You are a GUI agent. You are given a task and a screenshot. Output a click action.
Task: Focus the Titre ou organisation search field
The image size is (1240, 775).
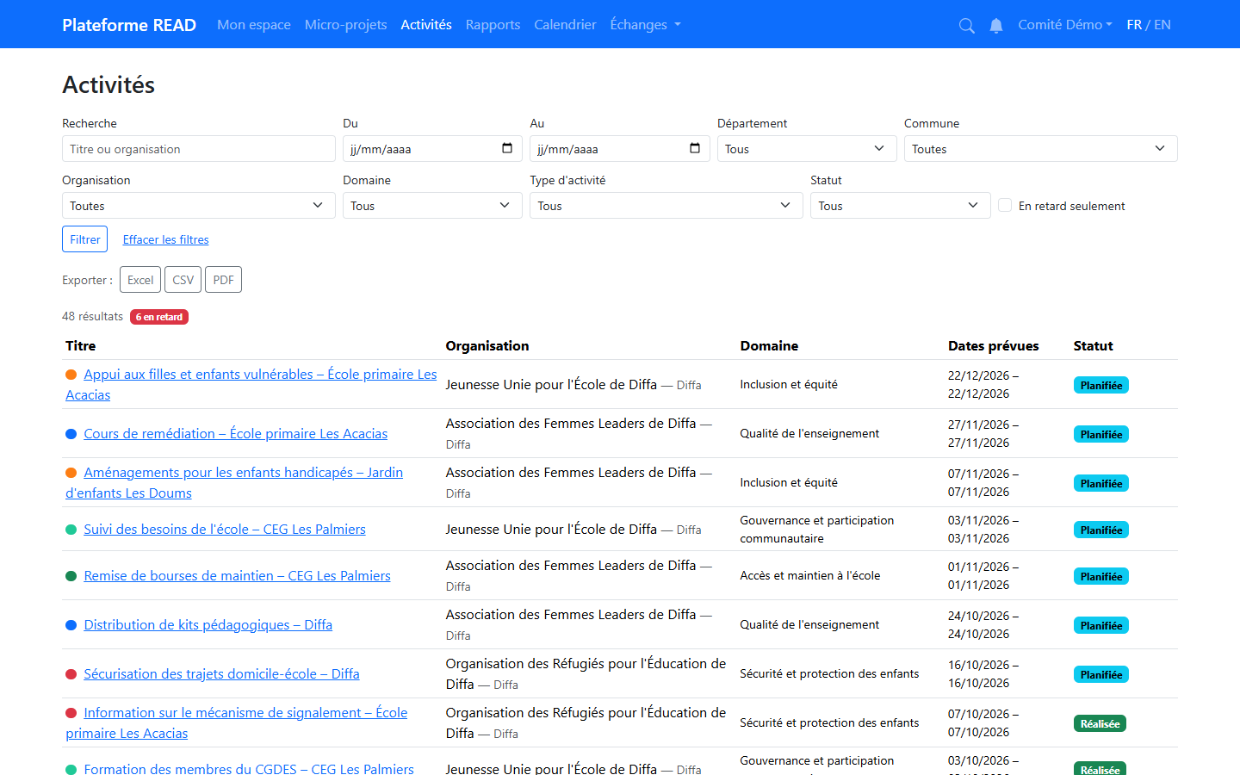pyautogui.click(x=198, y=148)
